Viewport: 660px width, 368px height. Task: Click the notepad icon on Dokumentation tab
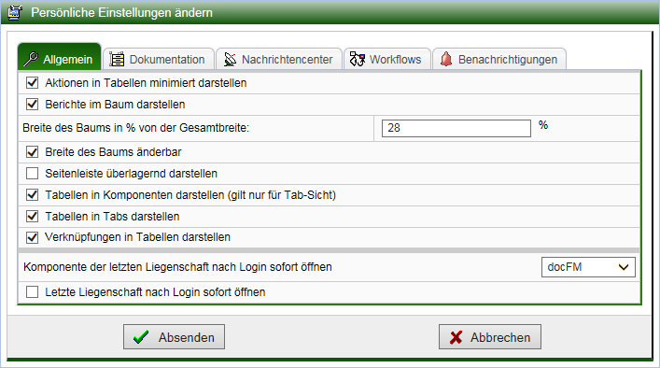117,59
